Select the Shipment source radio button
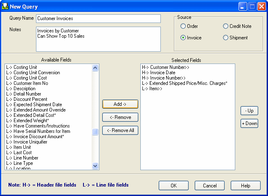 click(225, 38)
